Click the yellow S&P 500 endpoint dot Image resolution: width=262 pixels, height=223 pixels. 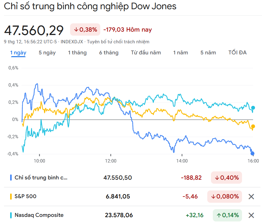(x=253, y=126)
